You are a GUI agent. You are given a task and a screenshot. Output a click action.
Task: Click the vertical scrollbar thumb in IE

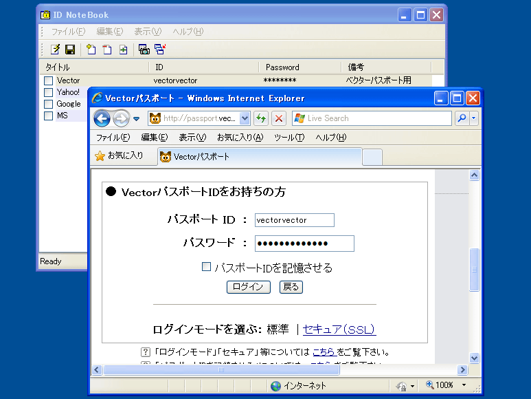(x=474, y=270)
